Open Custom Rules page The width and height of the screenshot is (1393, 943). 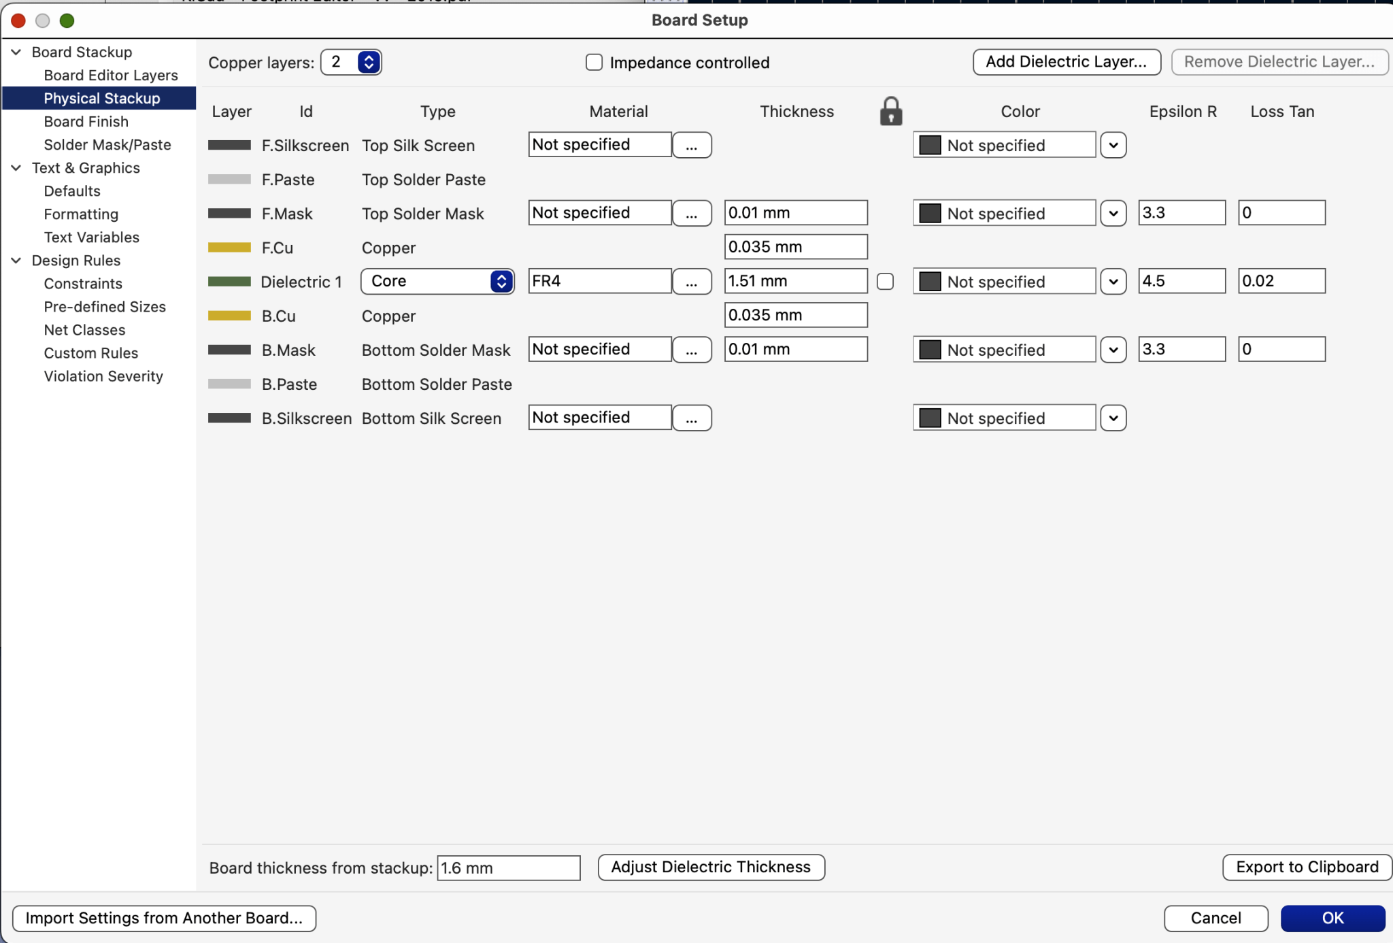pyautogui.click(x=91, y=352)
